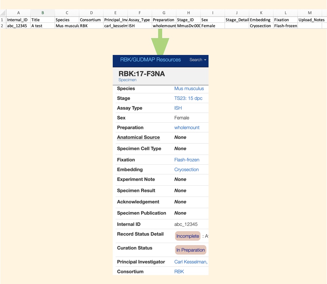327x284 pixels.
Task: Select column B header in the spreadsheet
Action: click(42, 13)
